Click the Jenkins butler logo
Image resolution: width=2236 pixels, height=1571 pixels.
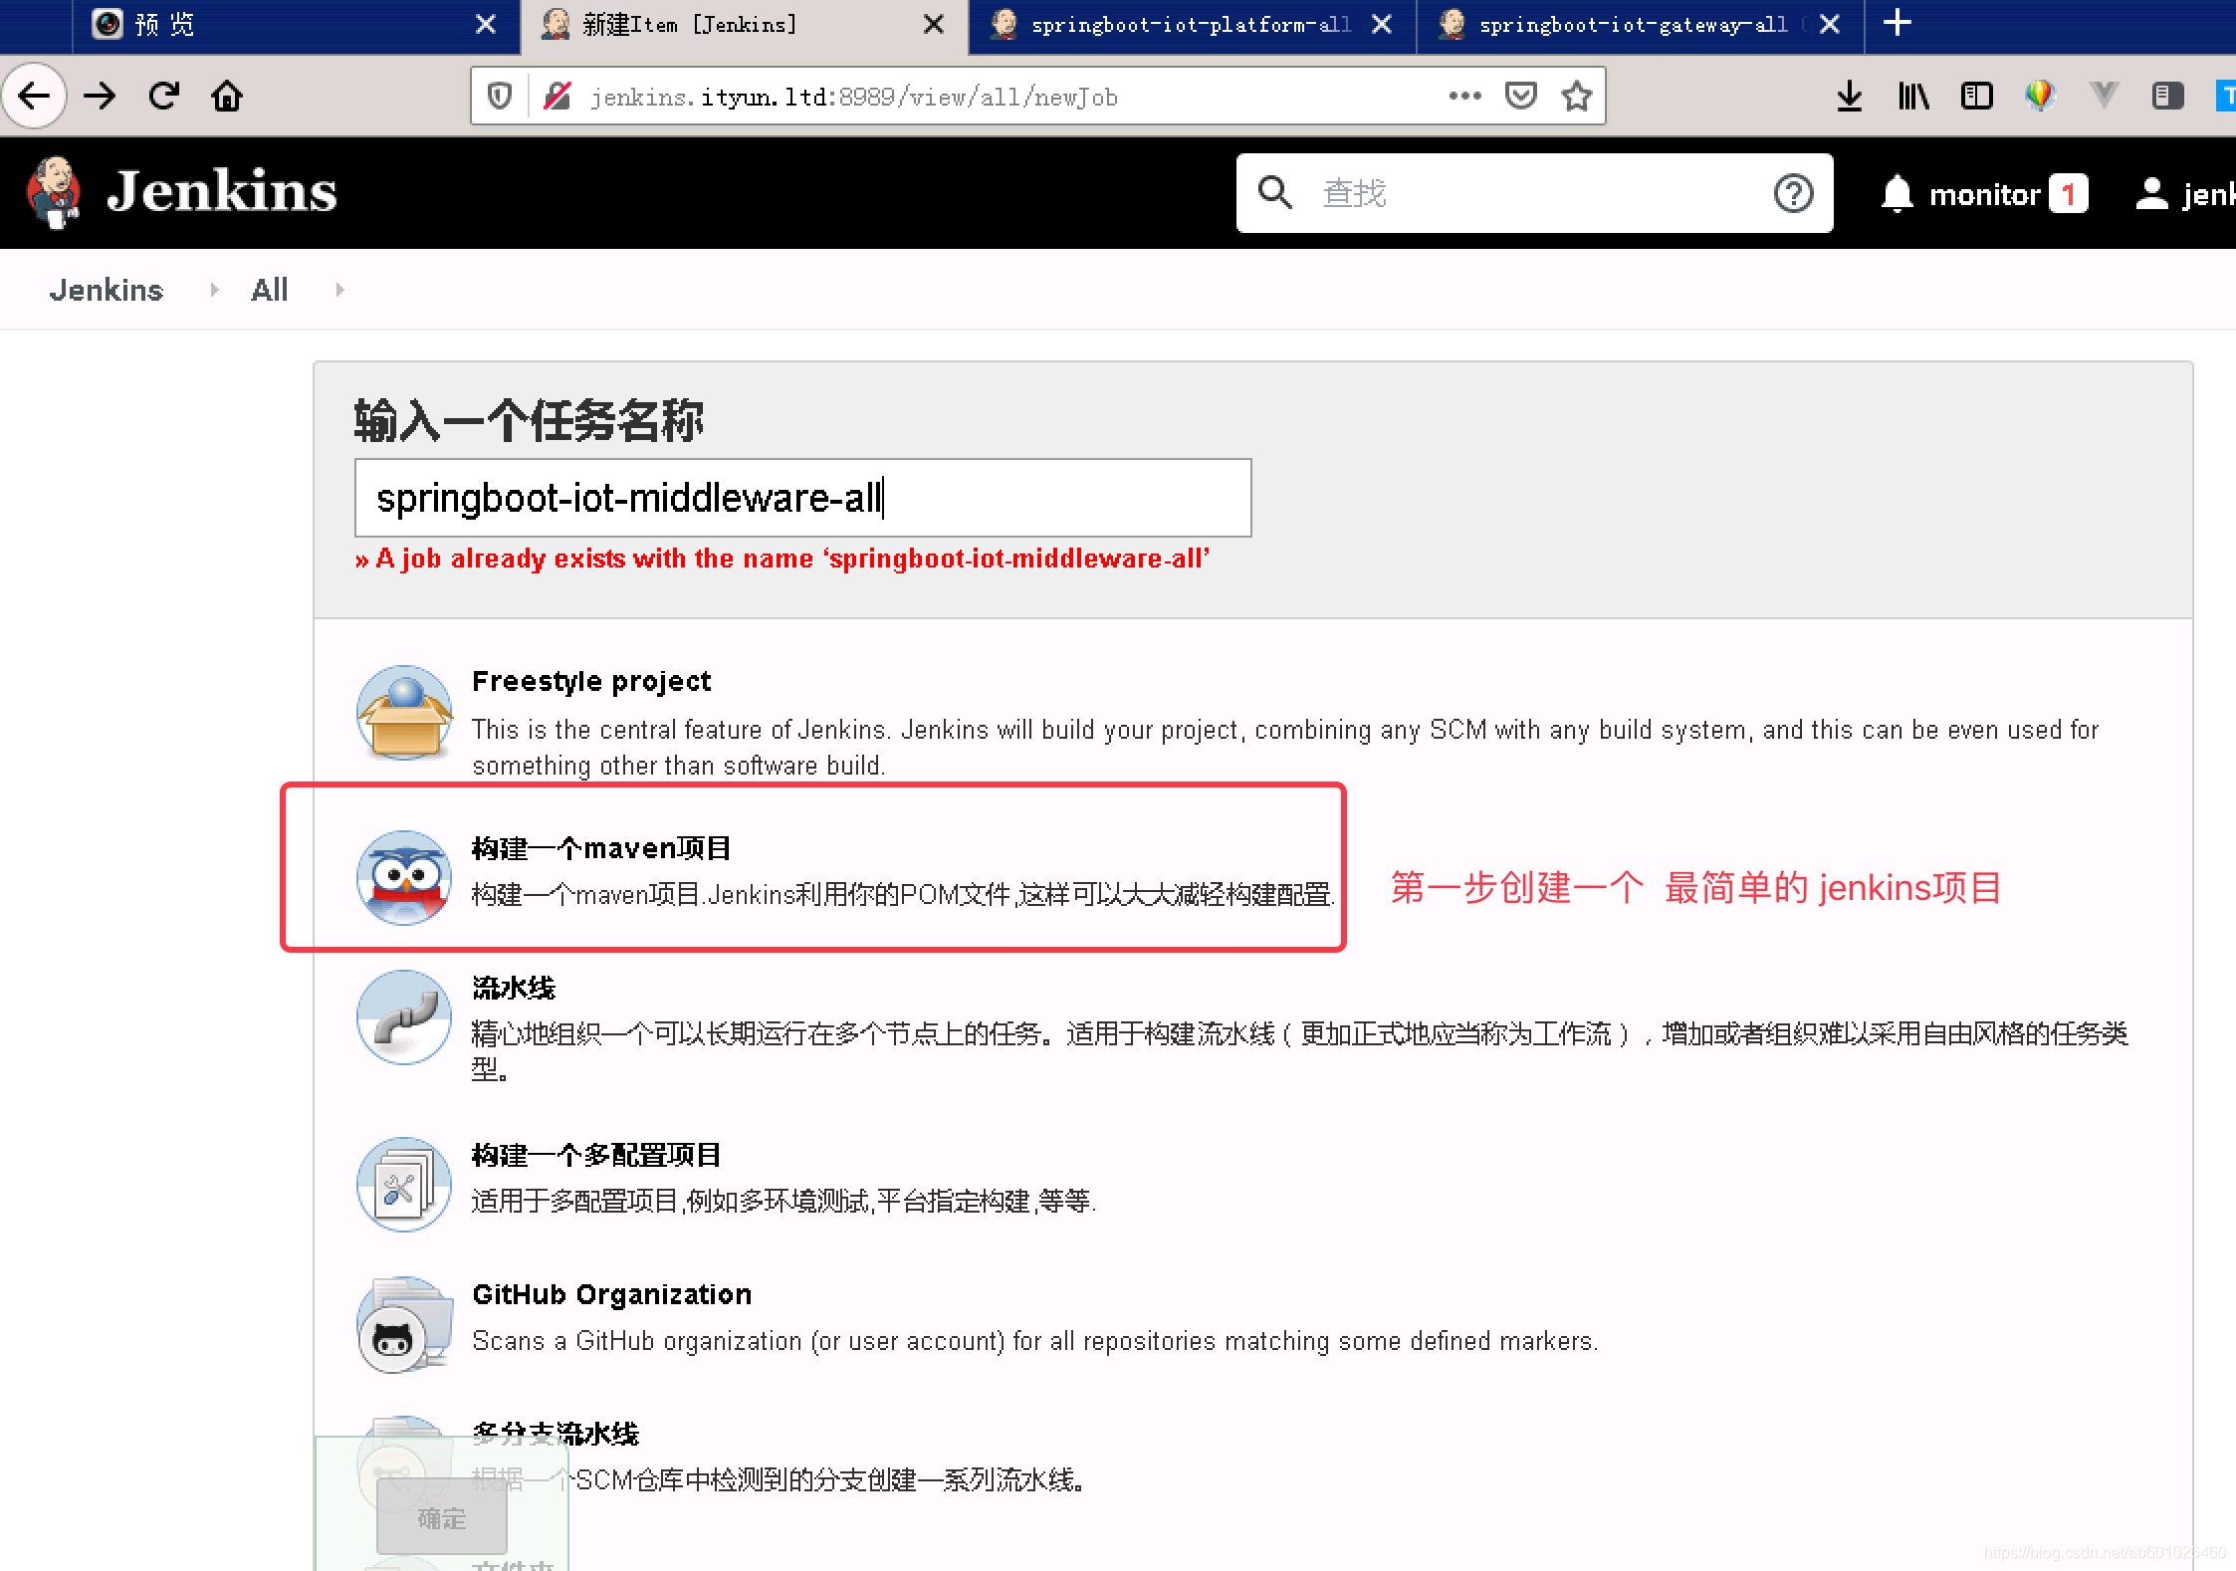click(x=54, y=192)
